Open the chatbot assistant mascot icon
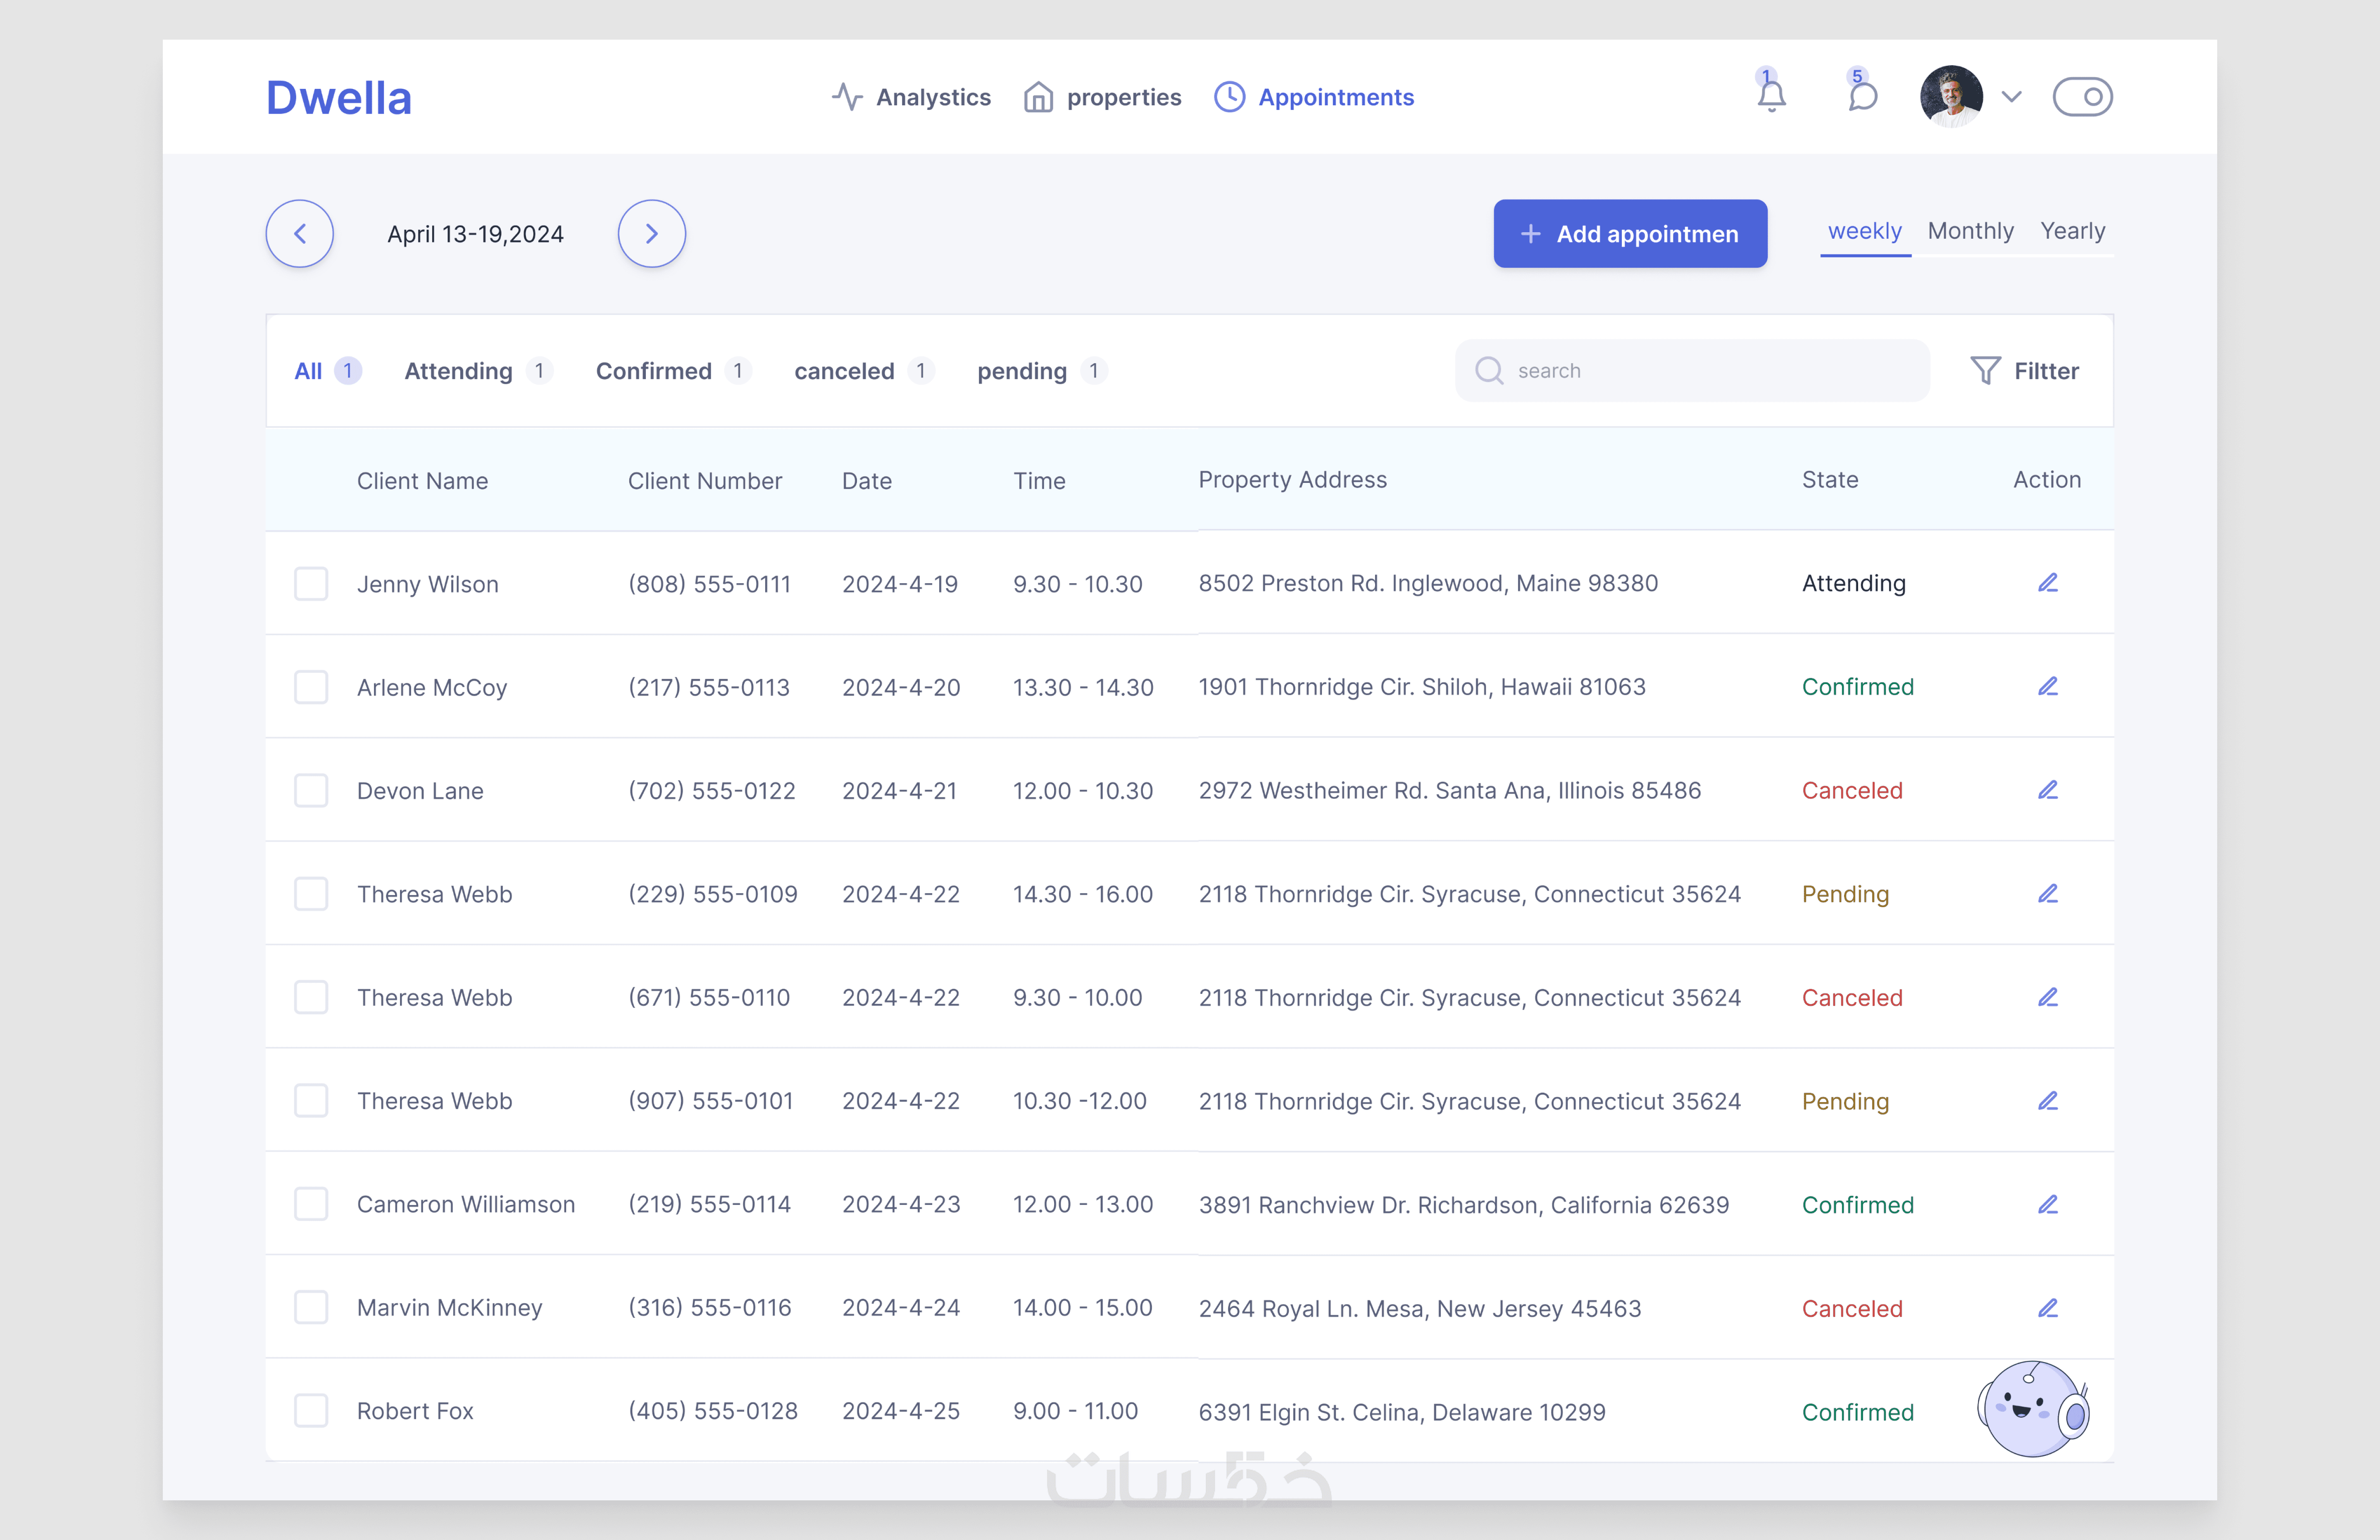Screen dimensions: 2380x1540 [2033, 1408]
